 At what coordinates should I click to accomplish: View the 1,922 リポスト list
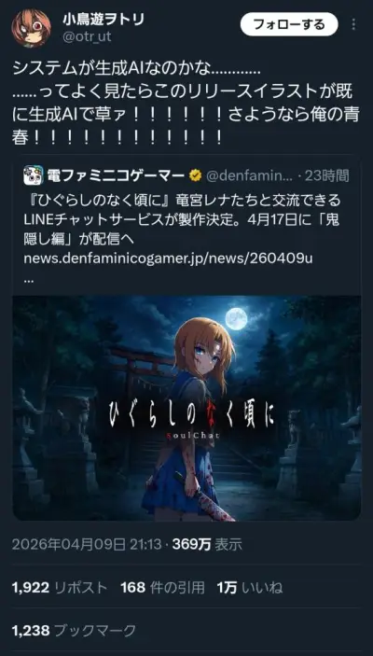[60, 588]
